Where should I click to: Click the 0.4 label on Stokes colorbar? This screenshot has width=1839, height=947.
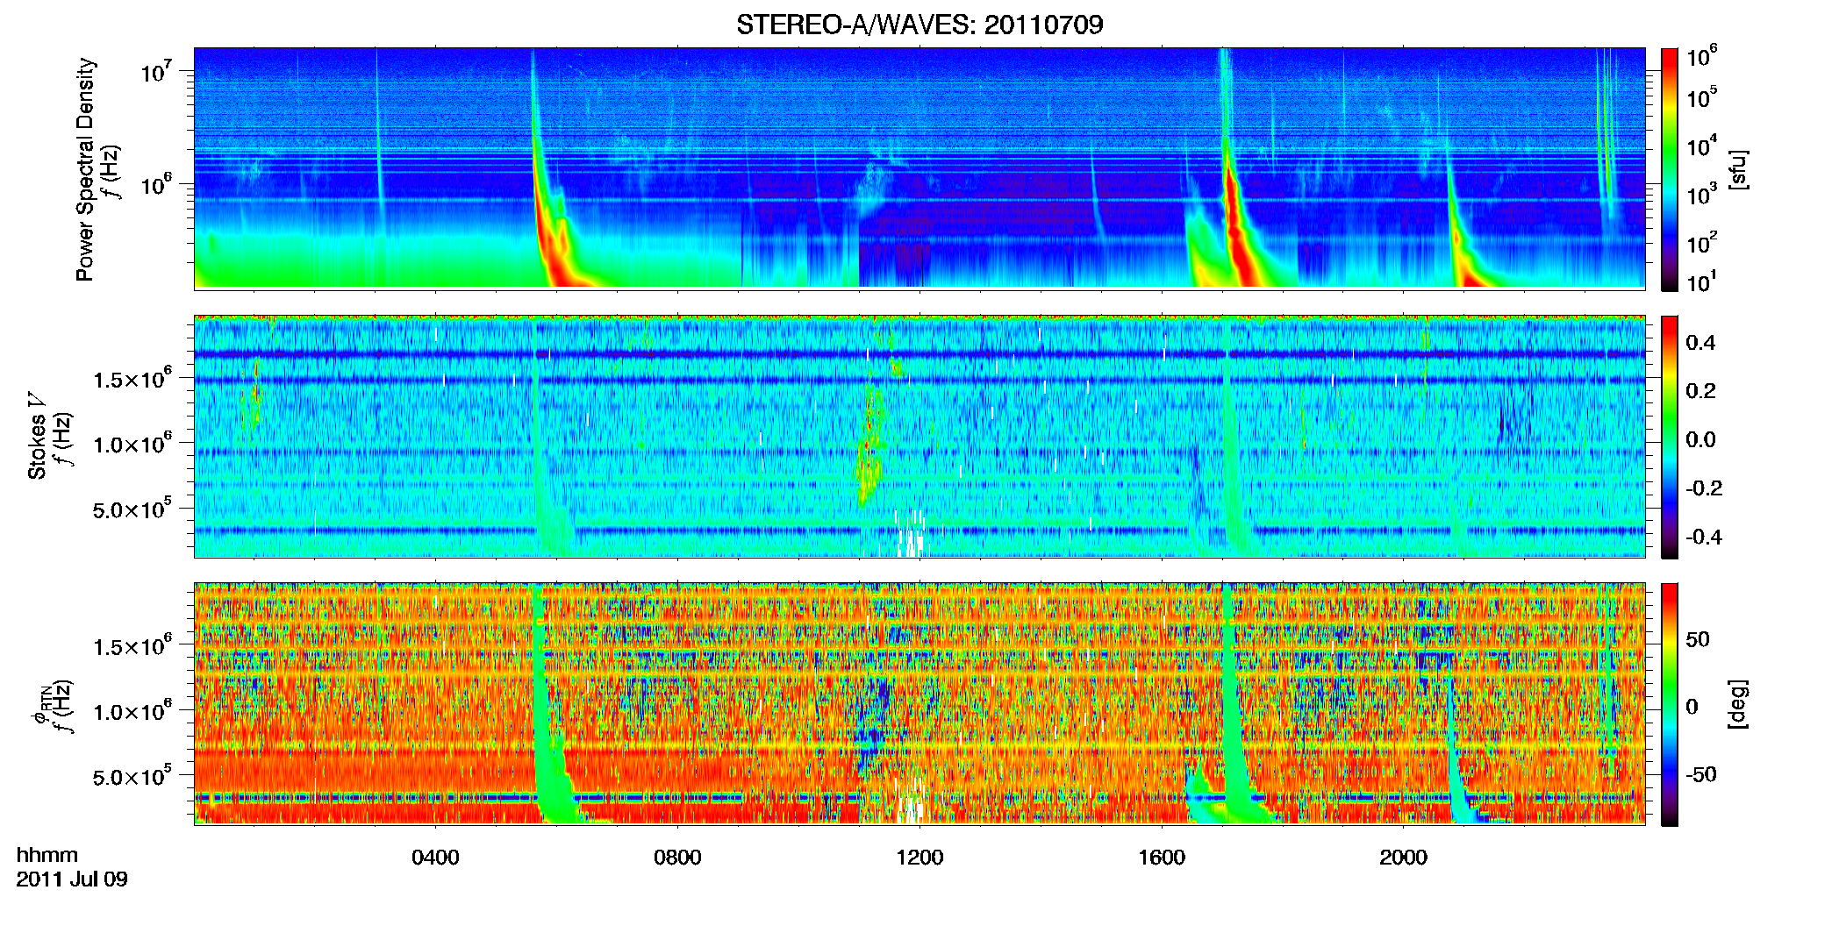pyautogui.click(x=1700, y=343)
